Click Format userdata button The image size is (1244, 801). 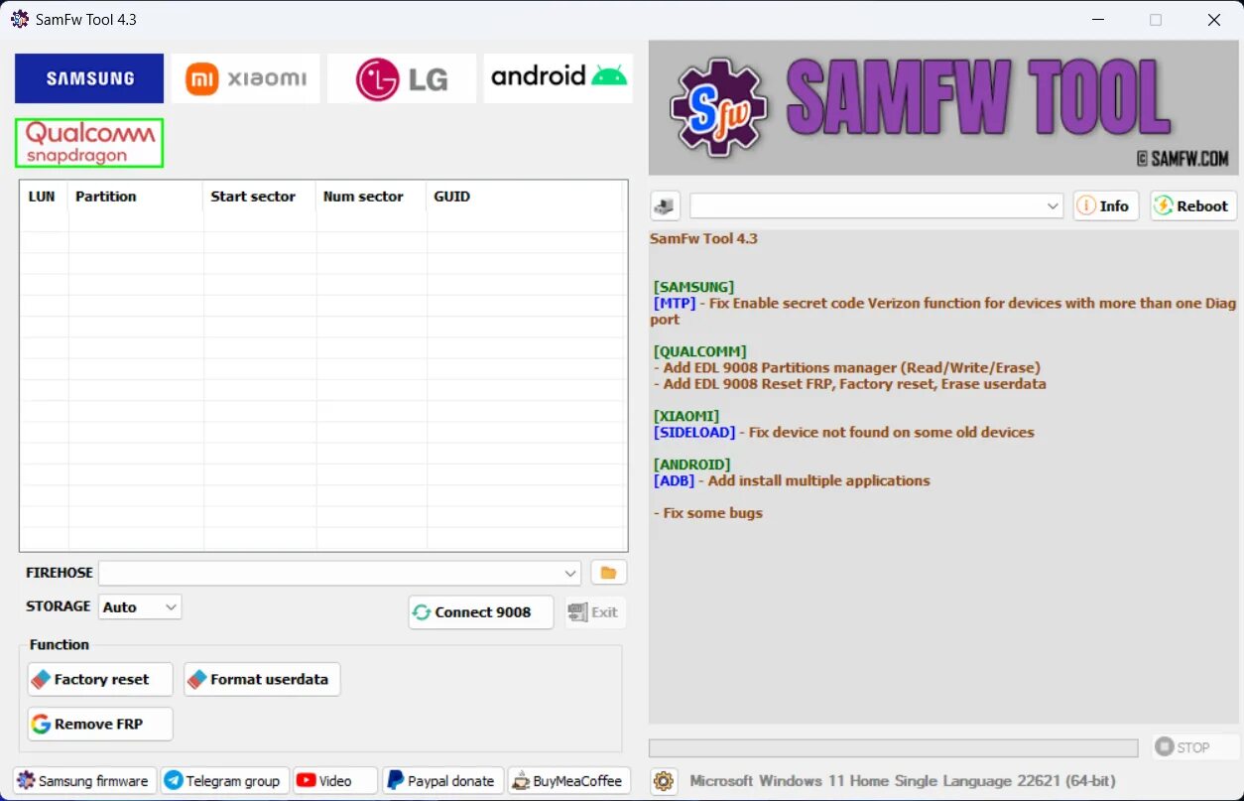(262, 679)
